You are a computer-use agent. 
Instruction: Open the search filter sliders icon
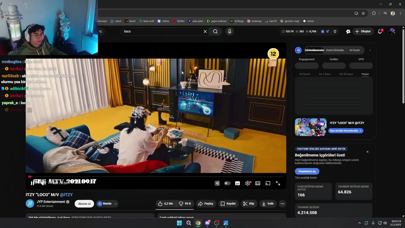tap(101, 31)
